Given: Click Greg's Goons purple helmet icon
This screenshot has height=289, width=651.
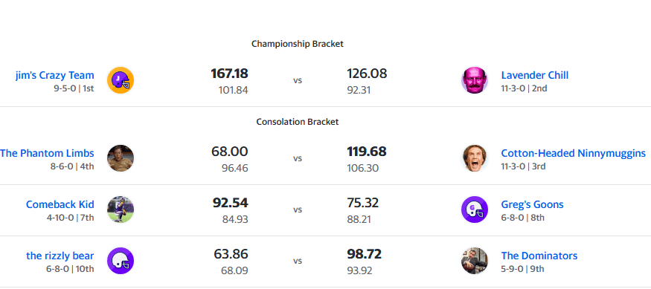Looking at the screenshot, I should click(x=475, y=210).
